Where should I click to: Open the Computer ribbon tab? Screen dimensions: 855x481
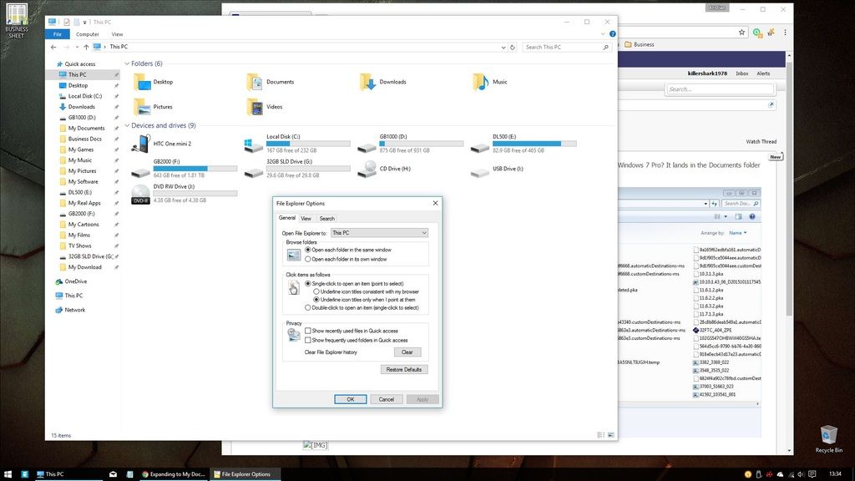point(87,33)
